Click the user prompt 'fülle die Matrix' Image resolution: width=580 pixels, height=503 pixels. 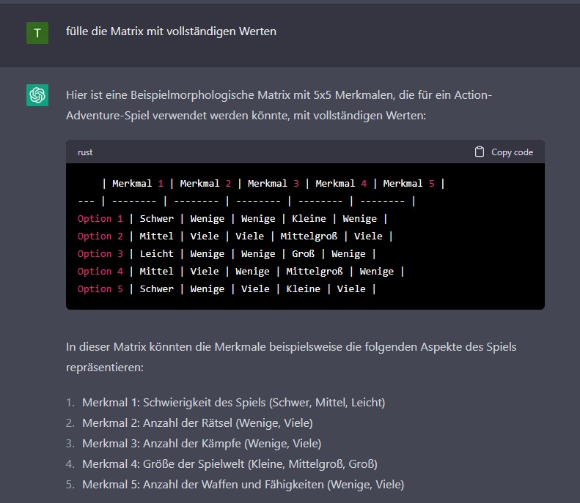click(171, 31)
